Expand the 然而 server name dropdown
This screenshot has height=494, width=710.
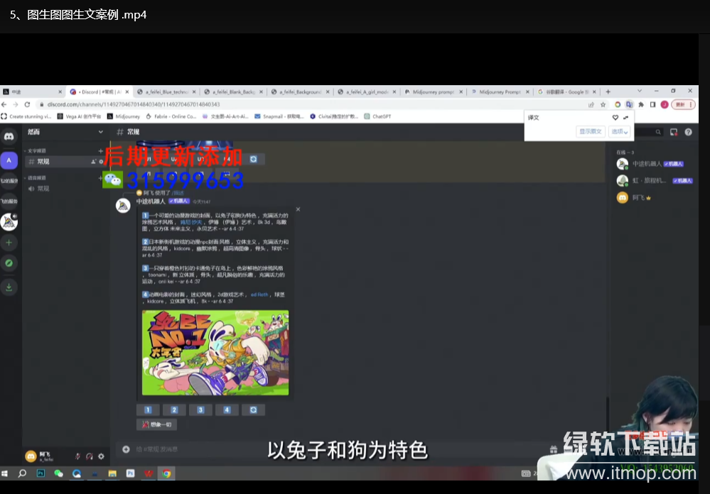pos(100,132)
